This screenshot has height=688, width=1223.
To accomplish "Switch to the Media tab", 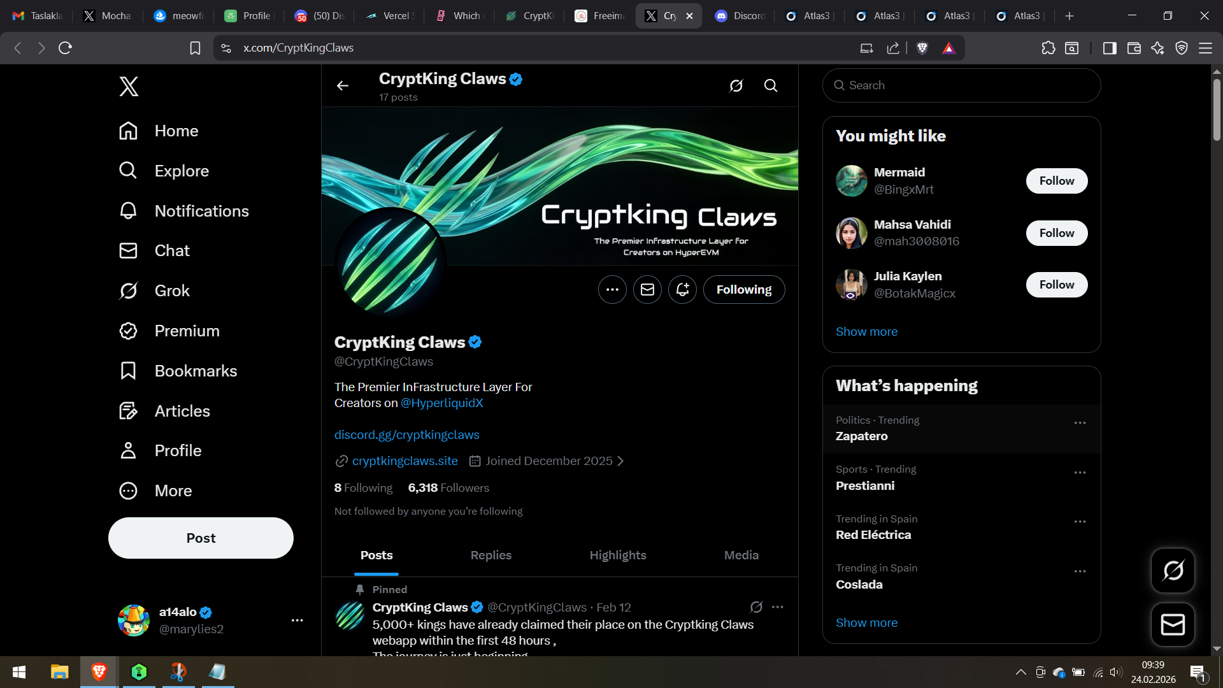I will pos(741,555).
